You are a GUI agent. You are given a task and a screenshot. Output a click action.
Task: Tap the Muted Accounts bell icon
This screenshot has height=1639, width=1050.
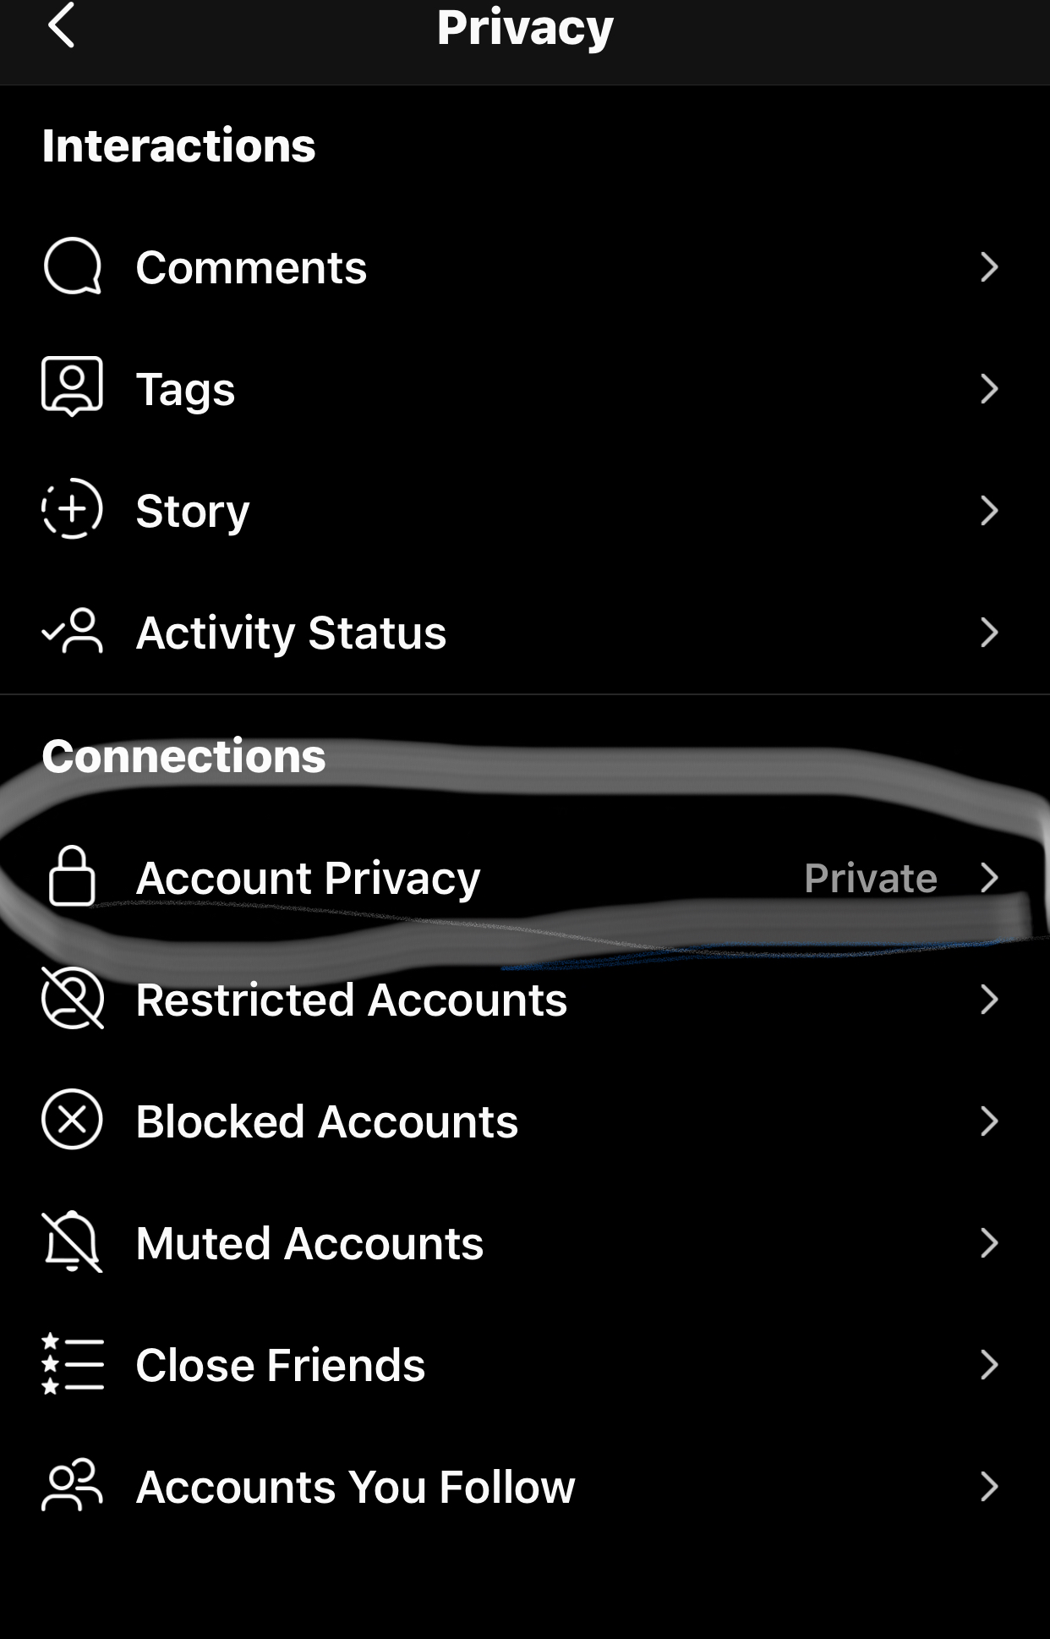pyautogui.click(x=73, y=1242)
